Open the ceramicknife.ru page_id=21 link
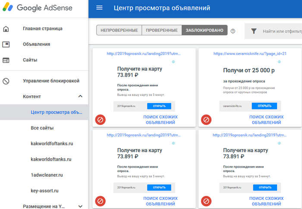 [250, 54]
